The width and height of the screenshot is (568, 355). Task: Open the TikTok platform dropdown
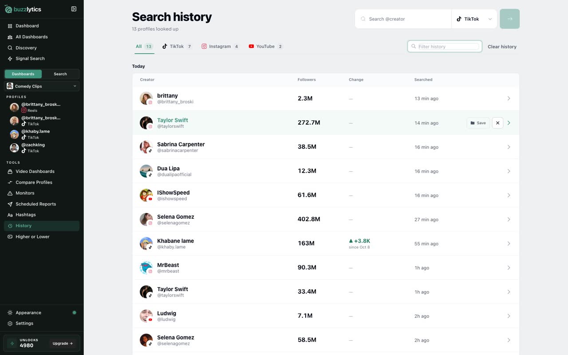click(x=474, y=19)
